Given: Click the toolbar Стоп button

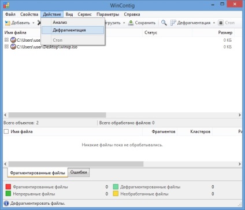Looking at the screenshot, I should tap(227, 23).
